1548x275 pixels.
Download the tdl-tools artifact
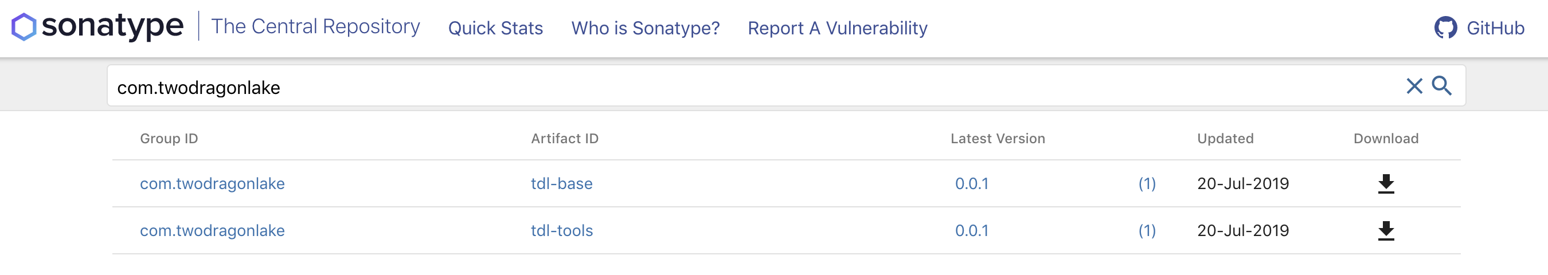(1386, 230)
